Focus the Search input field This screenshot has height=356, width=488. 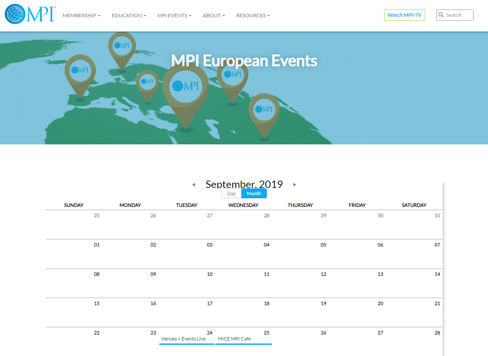pos(455,15)
